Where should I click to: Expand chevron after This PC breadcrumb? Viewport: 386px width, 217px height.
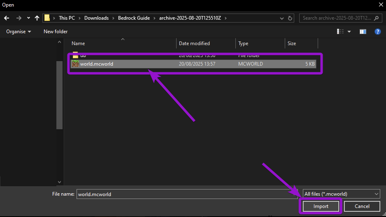coord(79,18)
